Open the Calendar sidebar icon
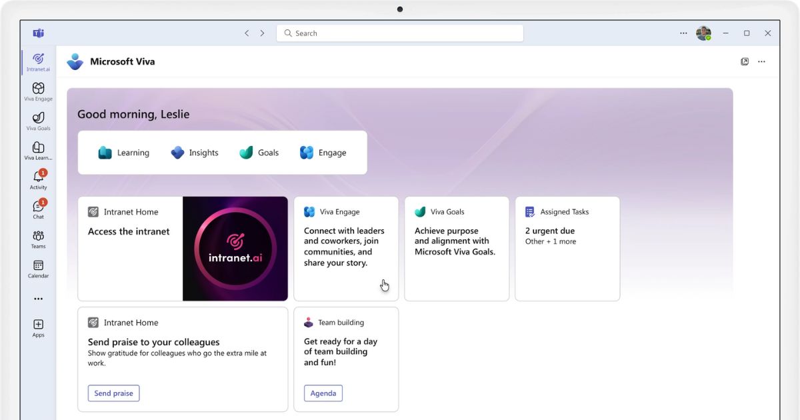The width and height of the screenshot is (800, 420). tap(38, 268)
